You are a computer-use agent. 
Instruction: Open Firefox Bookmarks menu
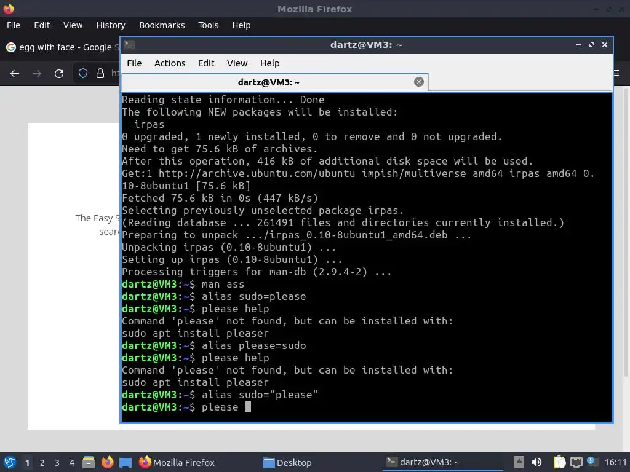click(x=162, y=25)
